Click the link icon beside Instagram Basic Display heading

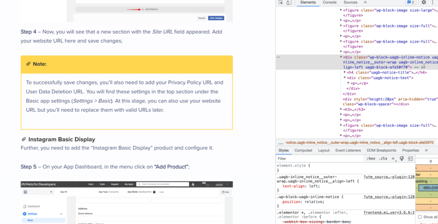tap(24, 139)
